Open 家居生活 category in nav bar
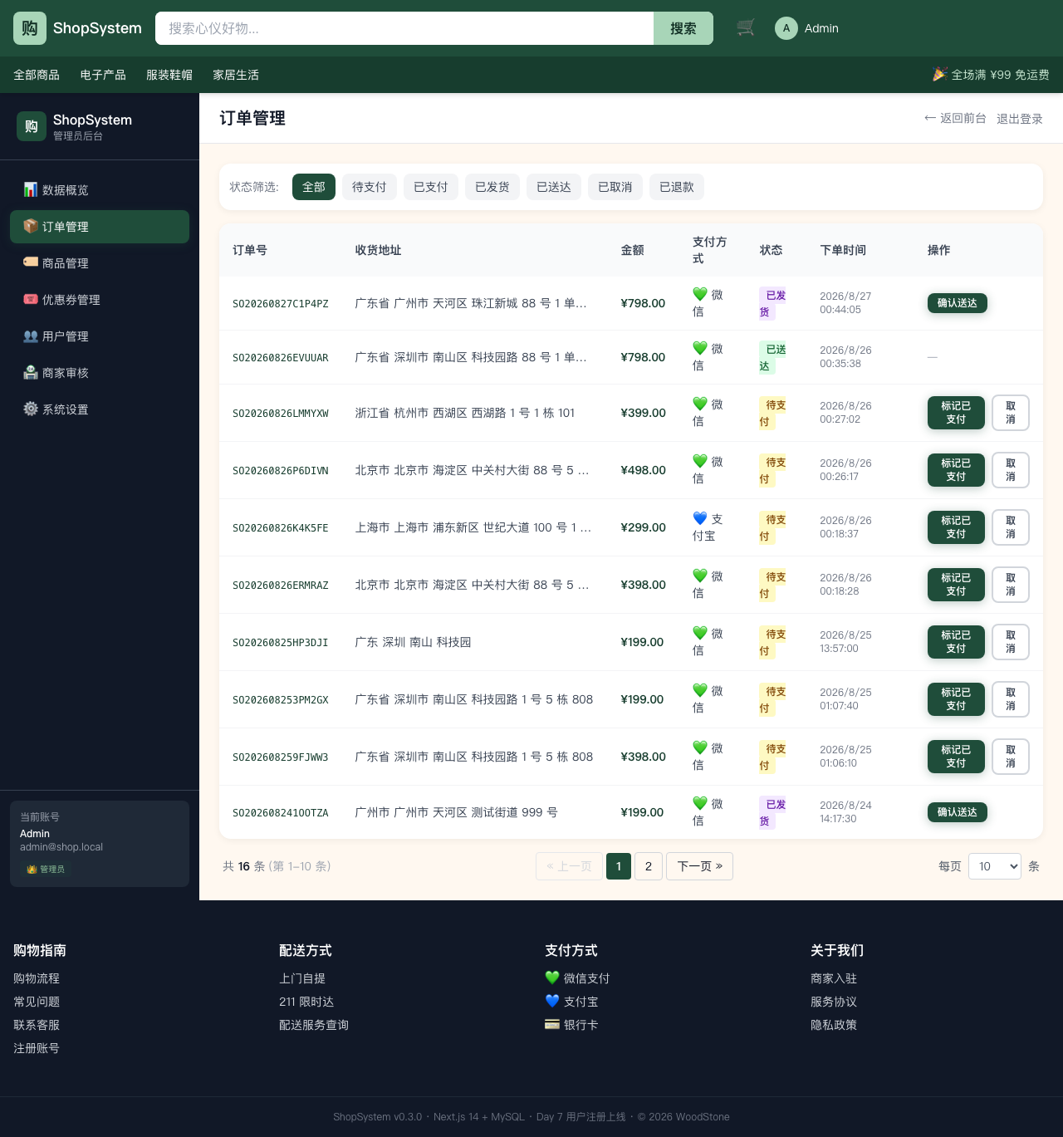 click(236, 75)
